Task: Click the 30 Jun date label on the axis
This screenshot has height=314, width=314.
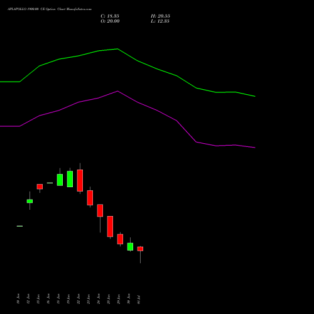Action: coord(129,299)
